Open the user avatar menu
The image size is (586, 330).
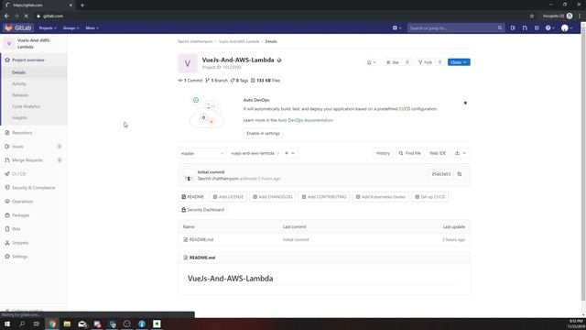pyautogui.click(x=567, y=28)
